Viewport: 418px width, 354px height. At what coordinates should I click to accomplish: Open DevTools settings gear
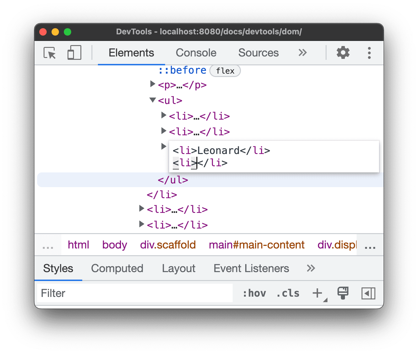point(343,52)
